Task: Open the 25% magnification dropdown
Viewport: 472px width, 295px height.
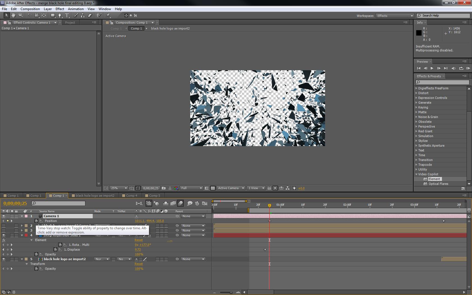Action: tap(119, 188)
